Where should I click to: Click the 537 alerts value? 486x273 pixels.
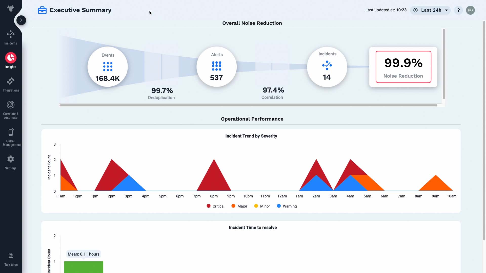pyautogui.click(x=216, y=78)
